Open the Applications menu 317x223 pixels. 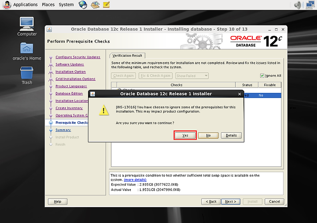click(x=25, y=5)
